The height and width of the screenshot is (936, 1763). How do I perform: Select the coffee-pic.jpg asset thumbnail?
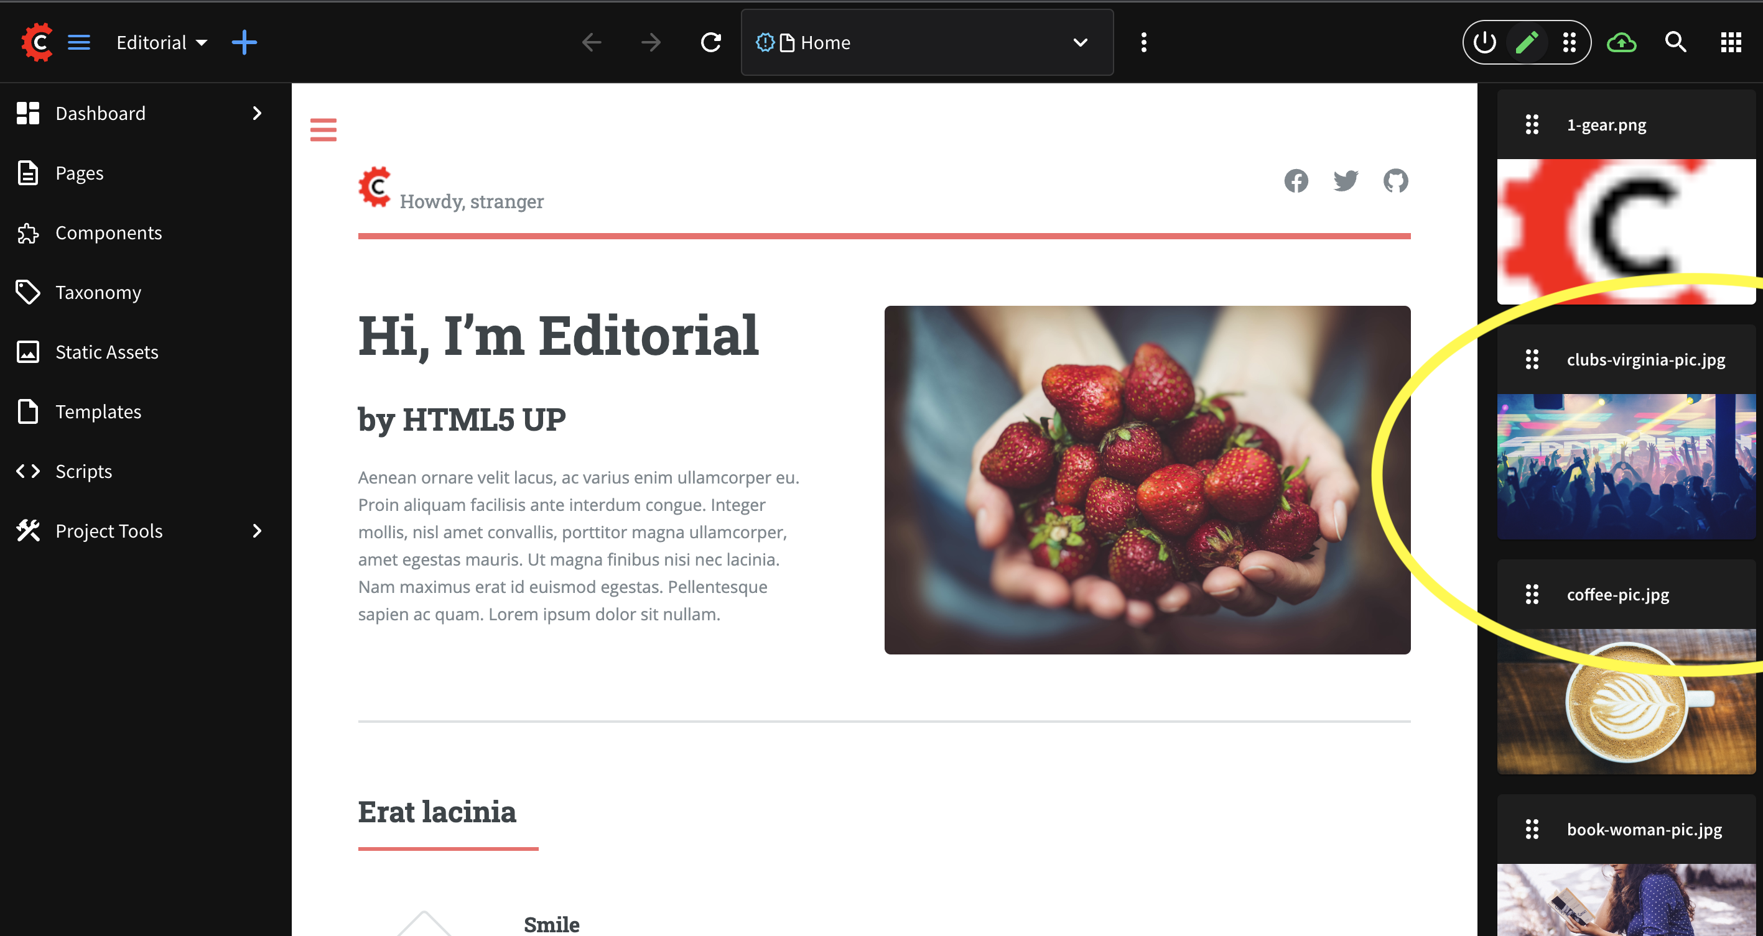pyautogui.click(x=1626, y=701)
